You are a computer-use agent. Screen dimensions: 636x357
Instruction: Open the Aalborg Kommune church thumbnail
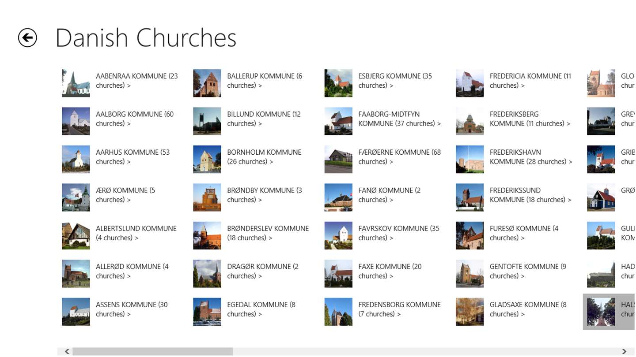[76, 121]
